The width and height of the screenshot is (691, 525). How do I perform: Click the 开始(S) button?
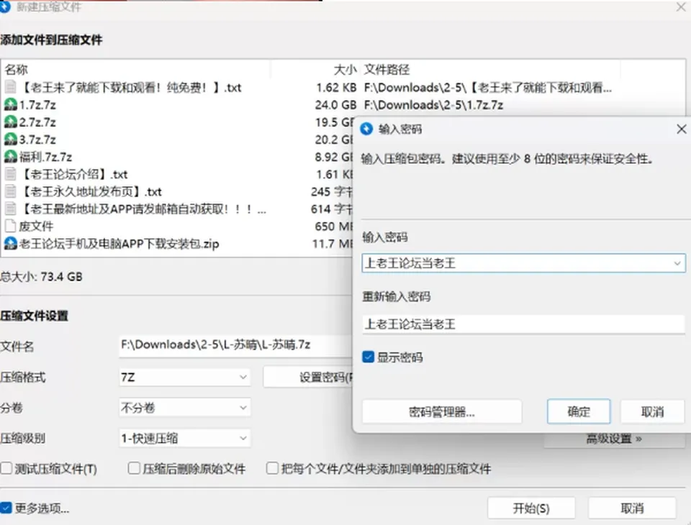(x=531, y=508)
